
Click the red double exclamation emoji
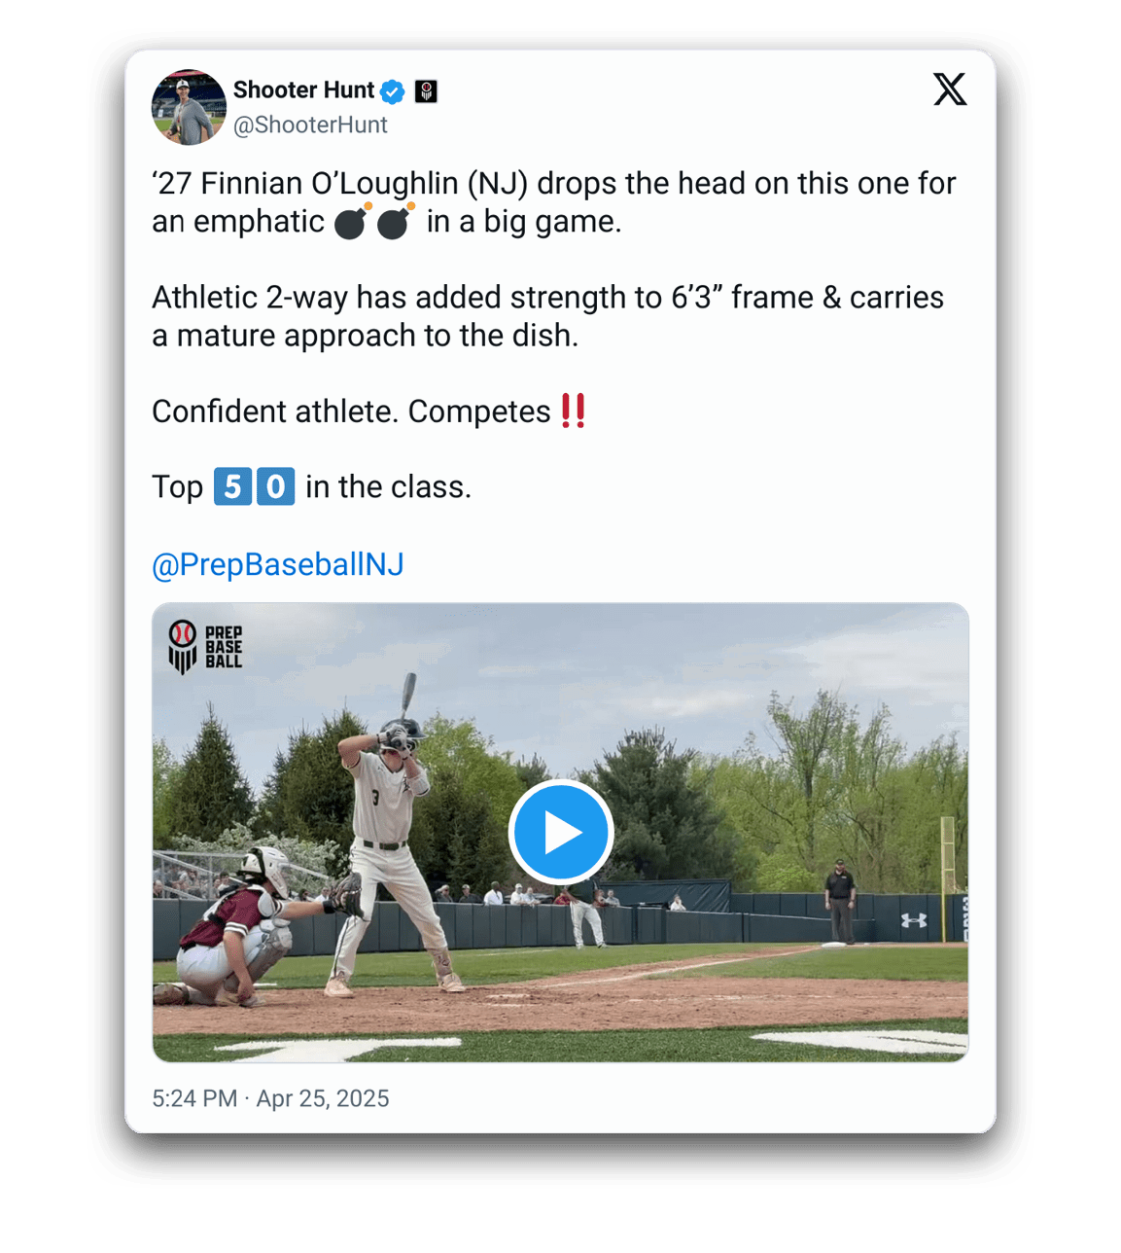[x=573, y=412]
